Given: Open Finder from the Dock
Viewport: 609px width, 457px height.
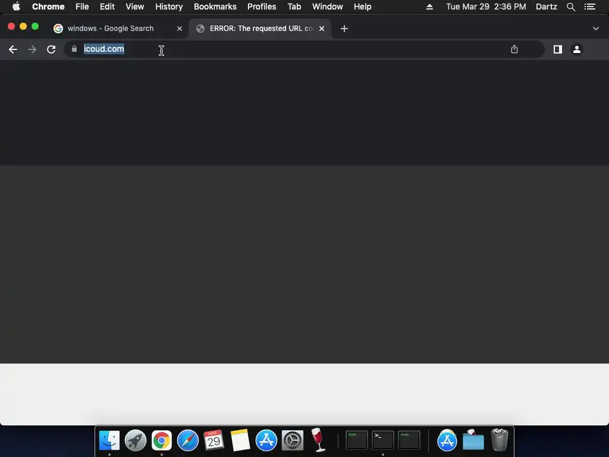Looking at the screenshot, I should point(109,440).
